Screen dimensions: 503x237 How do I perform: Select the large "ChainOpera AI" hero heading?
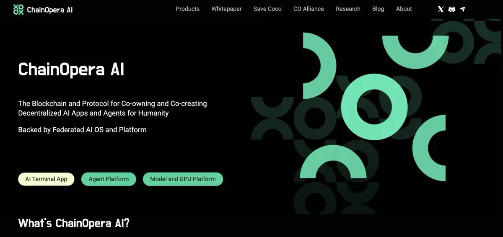(71, 70)
